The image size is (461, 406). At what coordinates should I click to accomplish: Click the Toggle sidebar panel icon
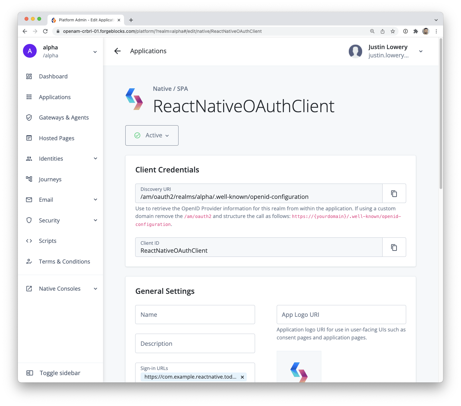[30, 373]
